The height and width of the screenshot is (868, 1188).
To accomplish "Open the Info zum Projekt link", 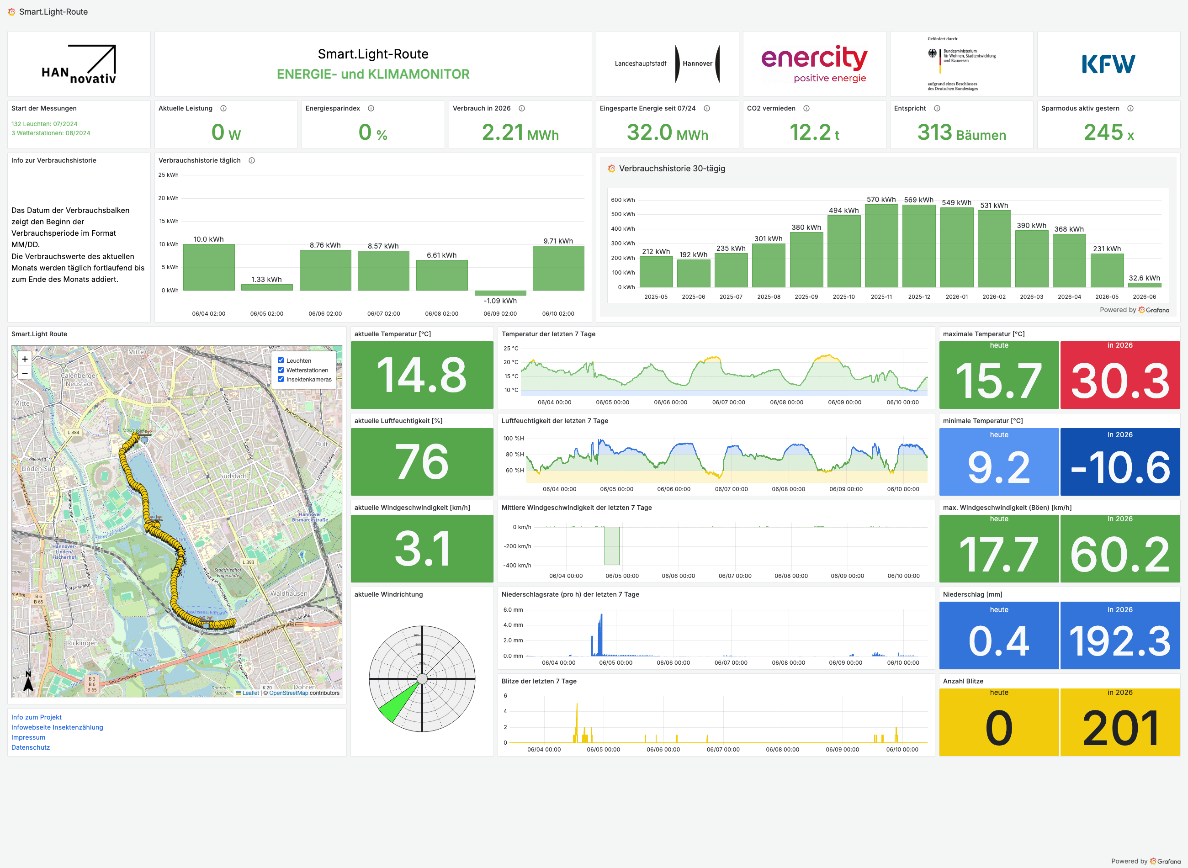I will [x=36, y=717].
